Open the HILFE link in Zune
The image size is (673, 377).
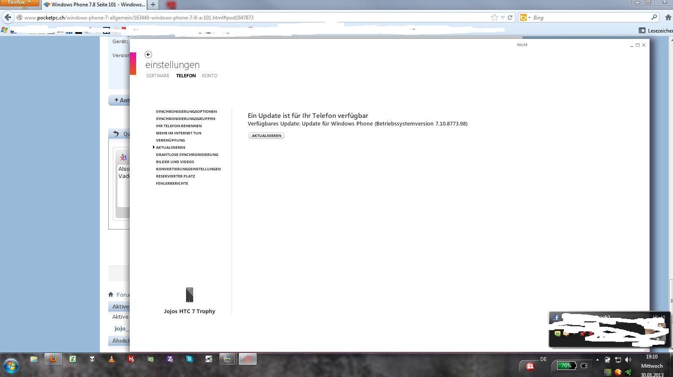click(x=522, y=45)
